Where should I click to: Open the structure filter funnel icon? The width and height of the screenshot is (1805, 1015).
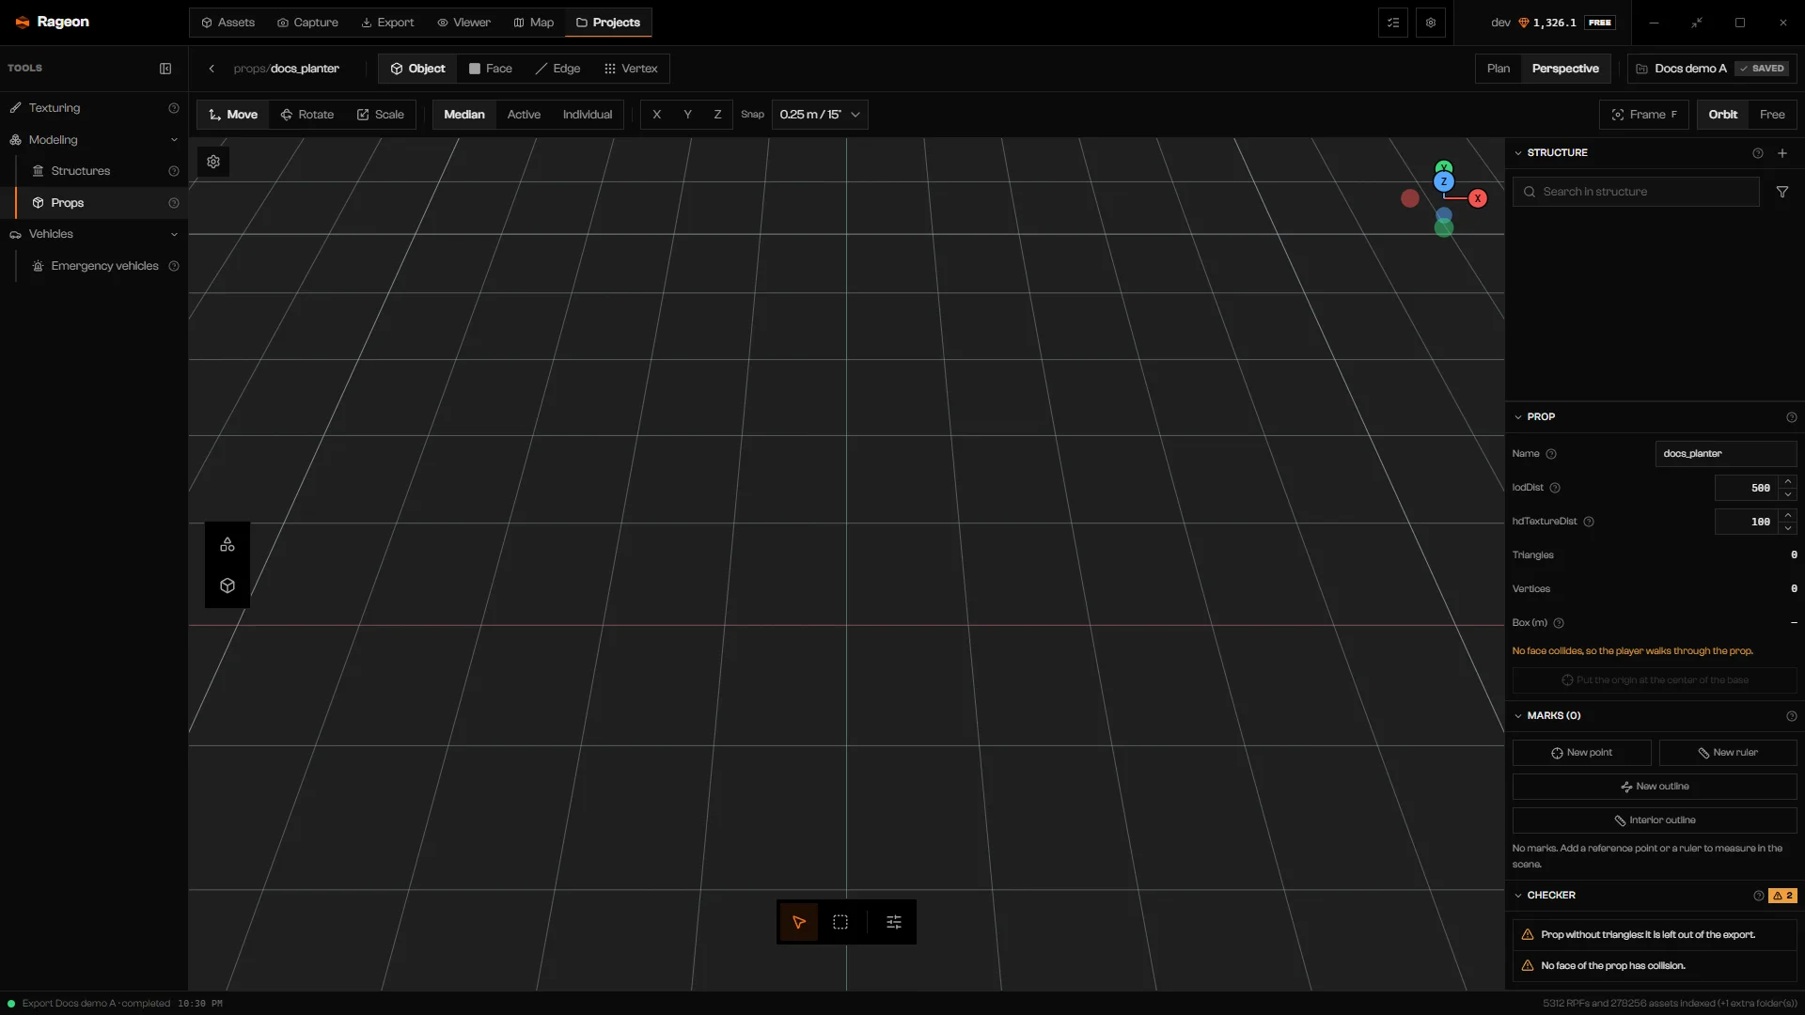[1782, 192]
